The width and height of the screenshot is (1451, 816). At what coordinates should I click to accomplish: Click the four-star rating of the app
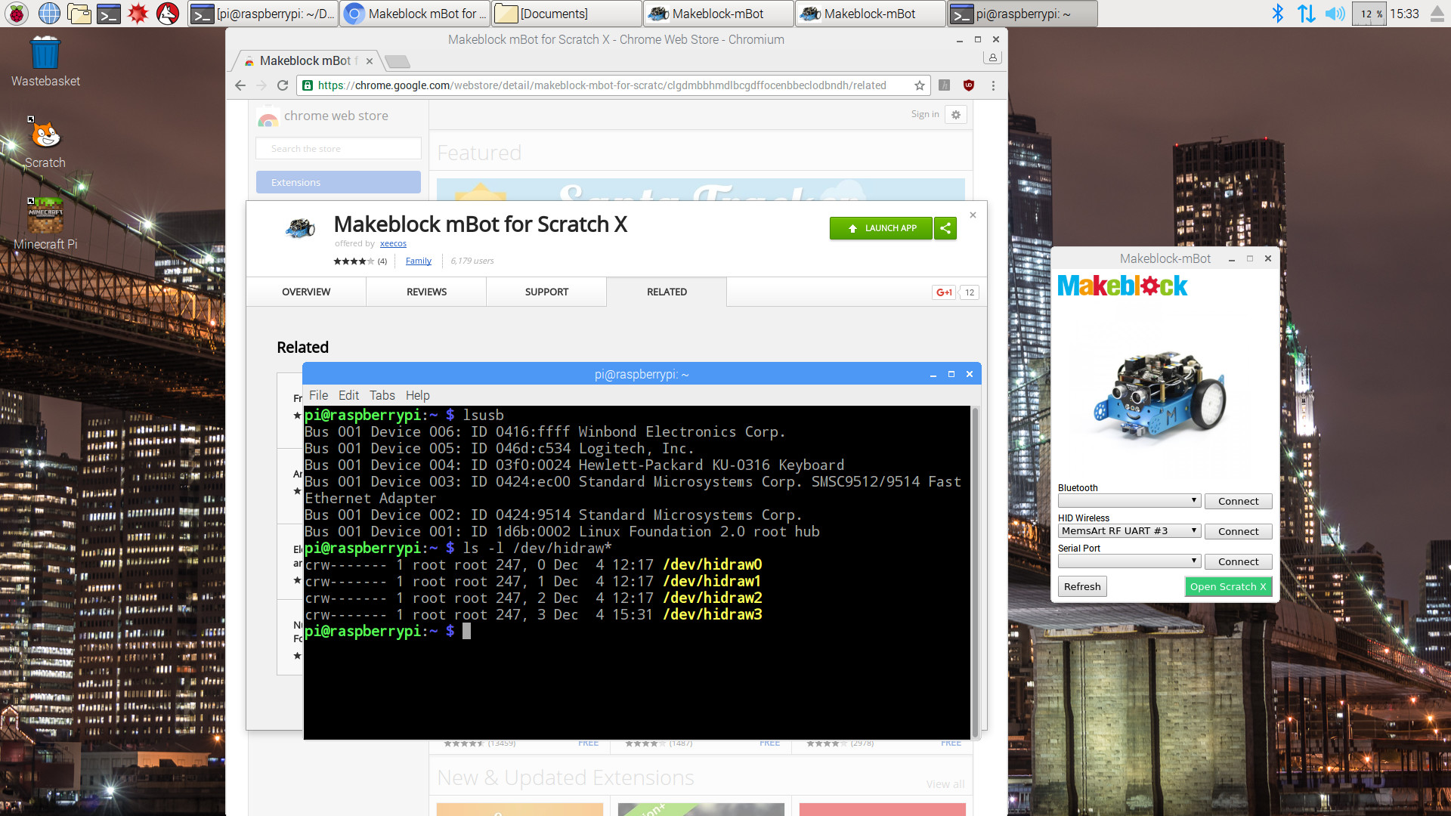(x=354, y=261)
